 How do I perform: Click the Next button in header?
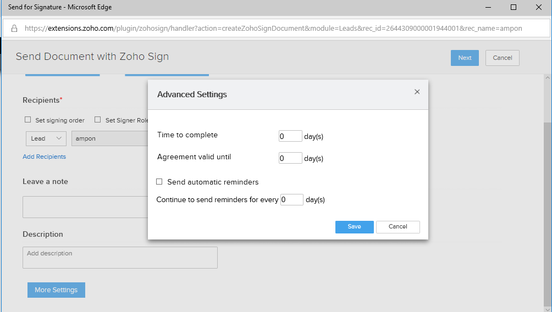tap(465, 58)
